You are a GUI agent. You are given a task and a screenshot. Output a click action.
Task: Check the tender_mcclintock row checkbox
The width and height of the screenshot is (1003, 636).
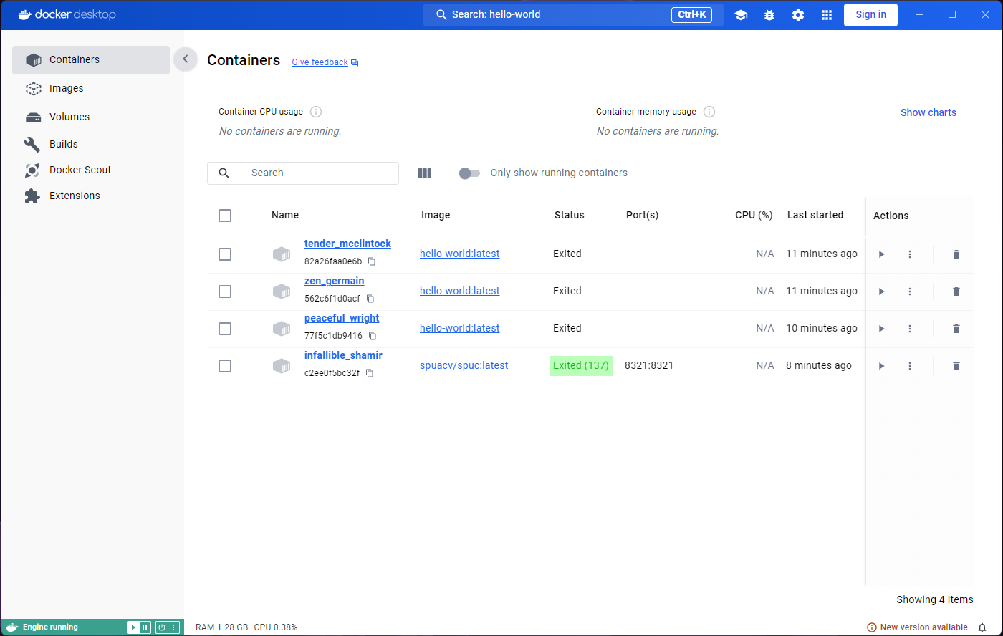click(x=225, y=254)
